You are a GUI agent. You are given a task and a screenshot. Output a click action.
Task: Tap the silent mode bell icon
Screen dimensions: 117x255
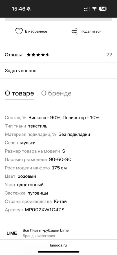(x=29, y=9)
